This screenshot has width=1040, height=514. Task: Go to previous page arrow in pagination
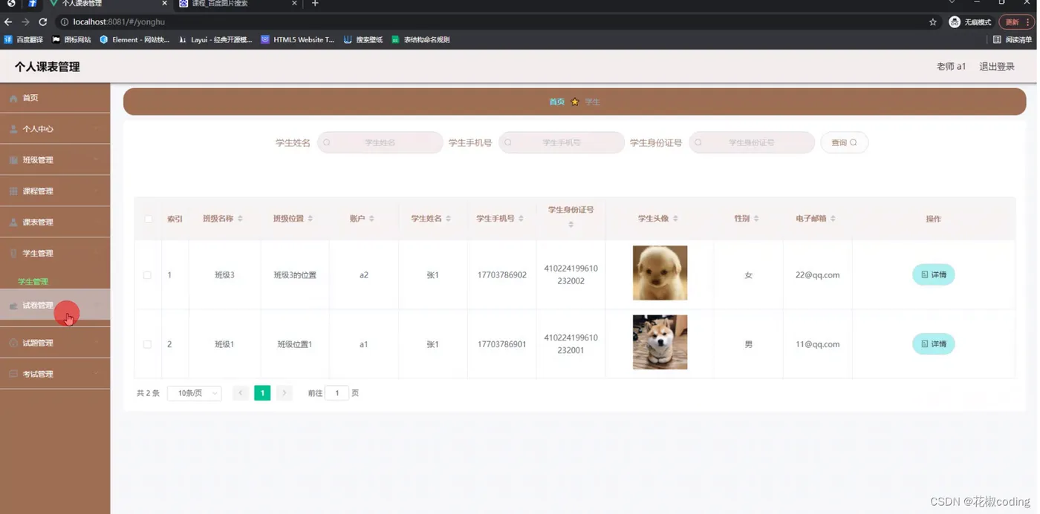point(240,393)
